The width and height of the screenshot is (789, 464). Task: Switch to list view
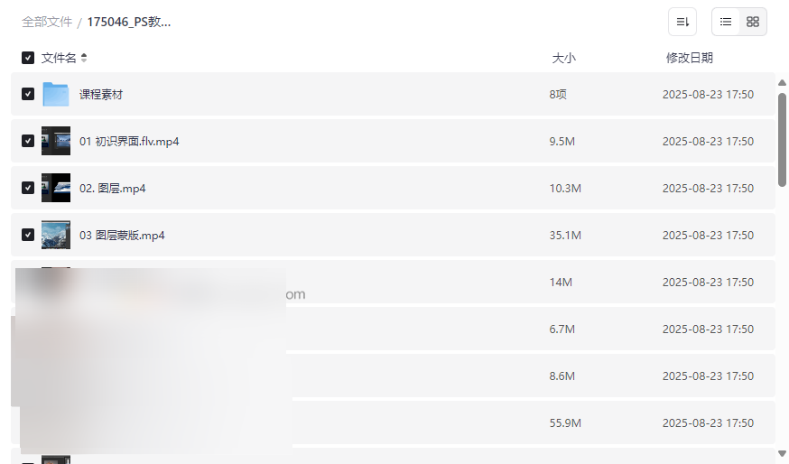[726, 22]
